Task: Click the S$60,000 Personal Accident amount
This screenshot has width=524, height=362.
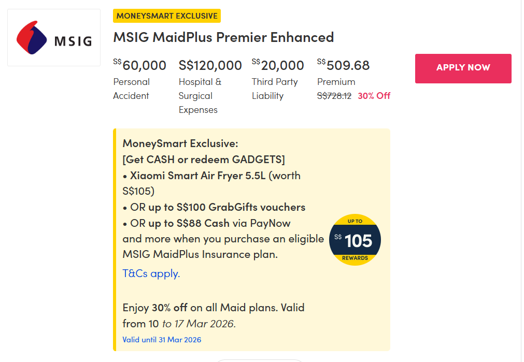Action: click(140, 65)
